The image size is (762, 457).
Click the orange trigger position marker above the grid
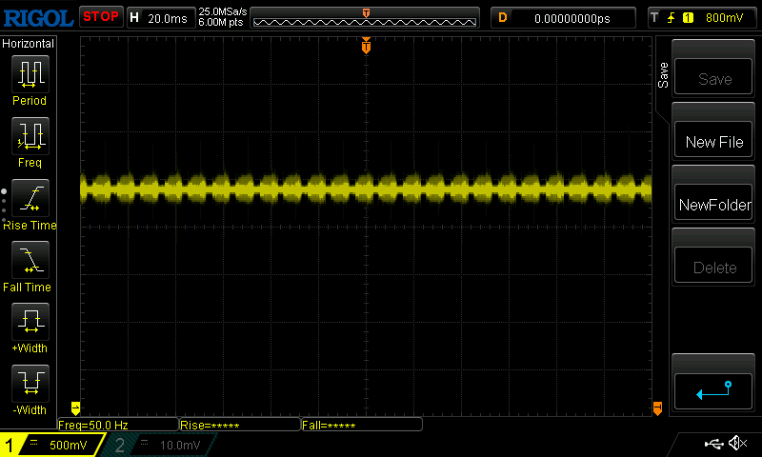tap(366, 45)
